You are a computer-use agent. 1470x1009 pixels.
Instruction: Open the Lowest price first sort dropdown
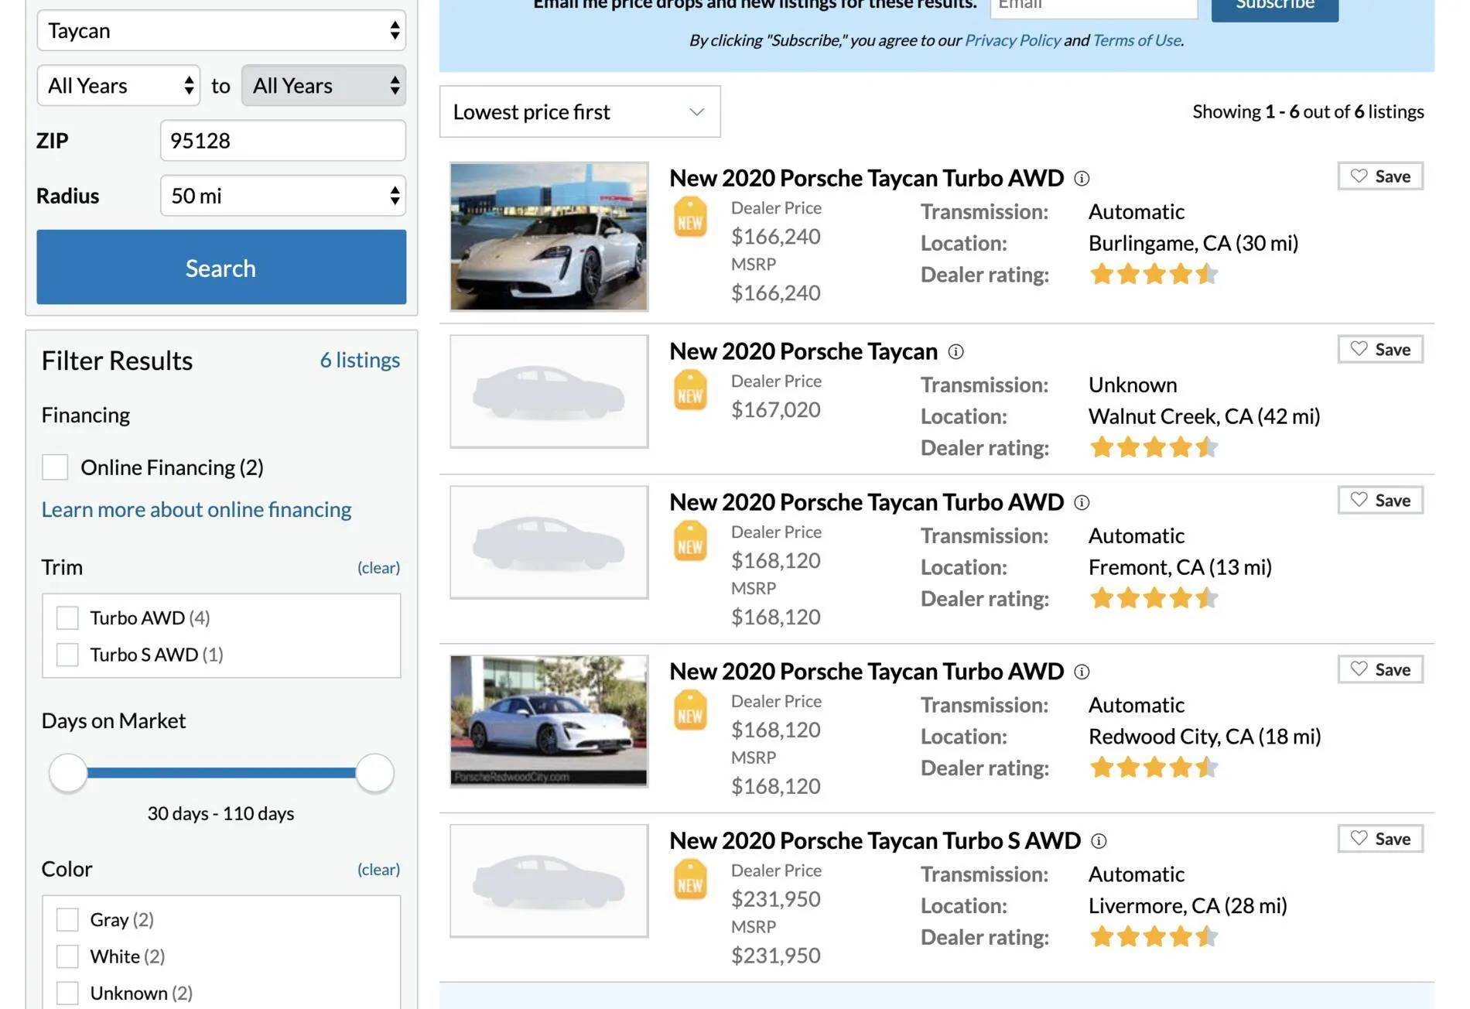point(580,112)
